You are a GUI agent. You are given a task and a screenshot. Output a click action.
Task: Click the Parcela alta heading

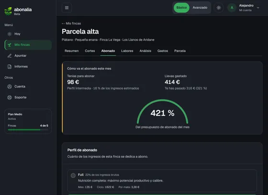(x=80, y=32)
